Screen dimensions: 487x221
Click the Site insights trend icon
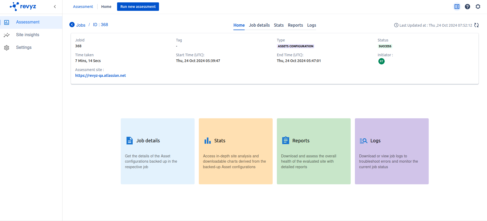click(7, 35)
